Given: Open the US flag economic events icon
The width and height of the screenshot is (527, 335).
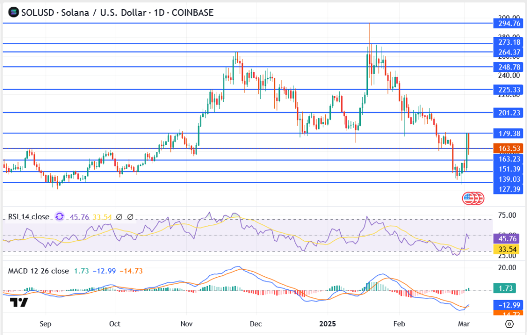Looking at the screenshot, I should point(468,198).
